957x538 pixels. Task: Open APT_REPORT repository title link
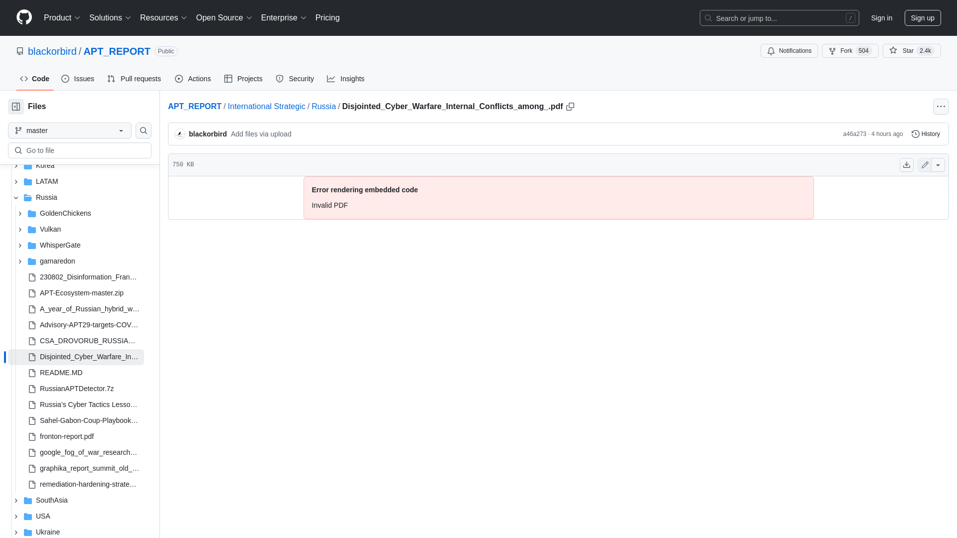(x=117, y=51)
